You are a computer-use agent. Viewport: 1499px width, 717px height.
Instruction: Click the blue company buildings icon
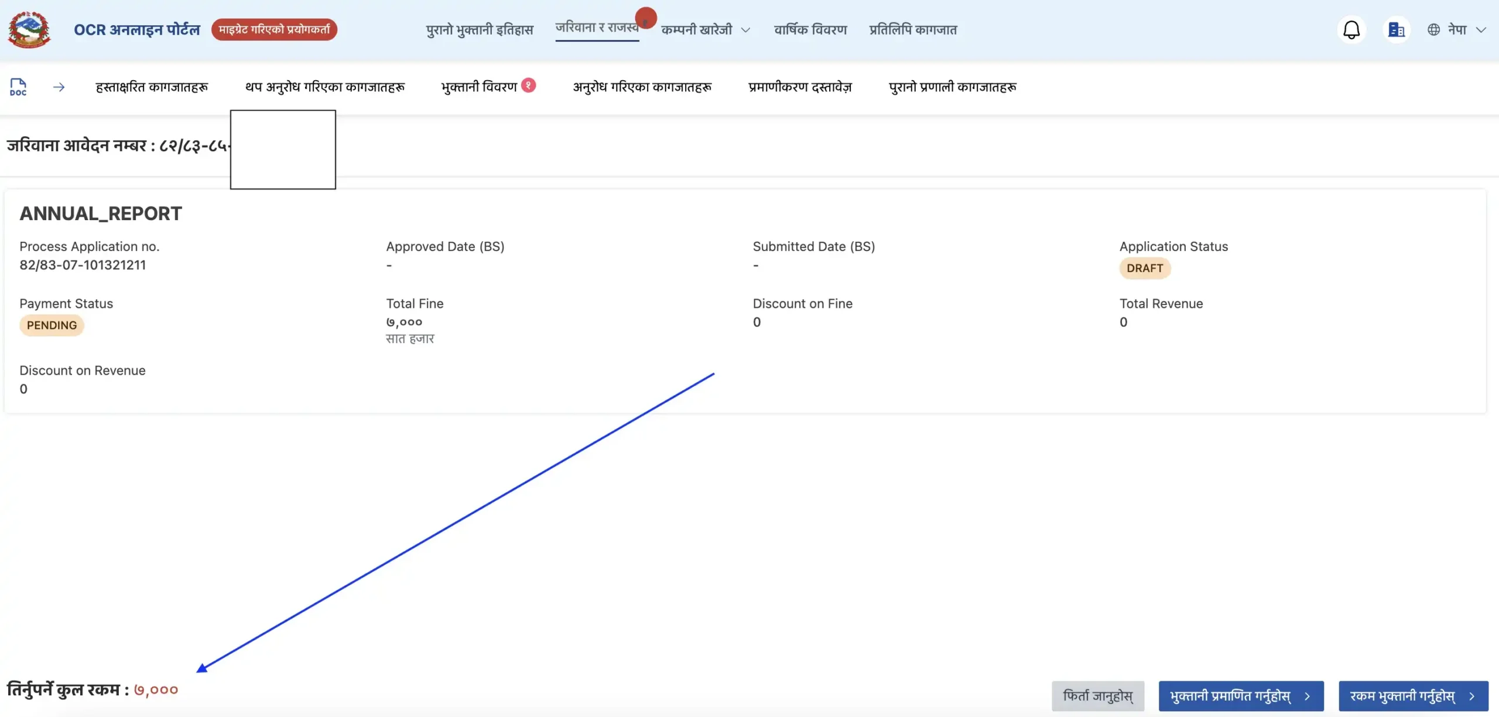tap(1397, 29)
